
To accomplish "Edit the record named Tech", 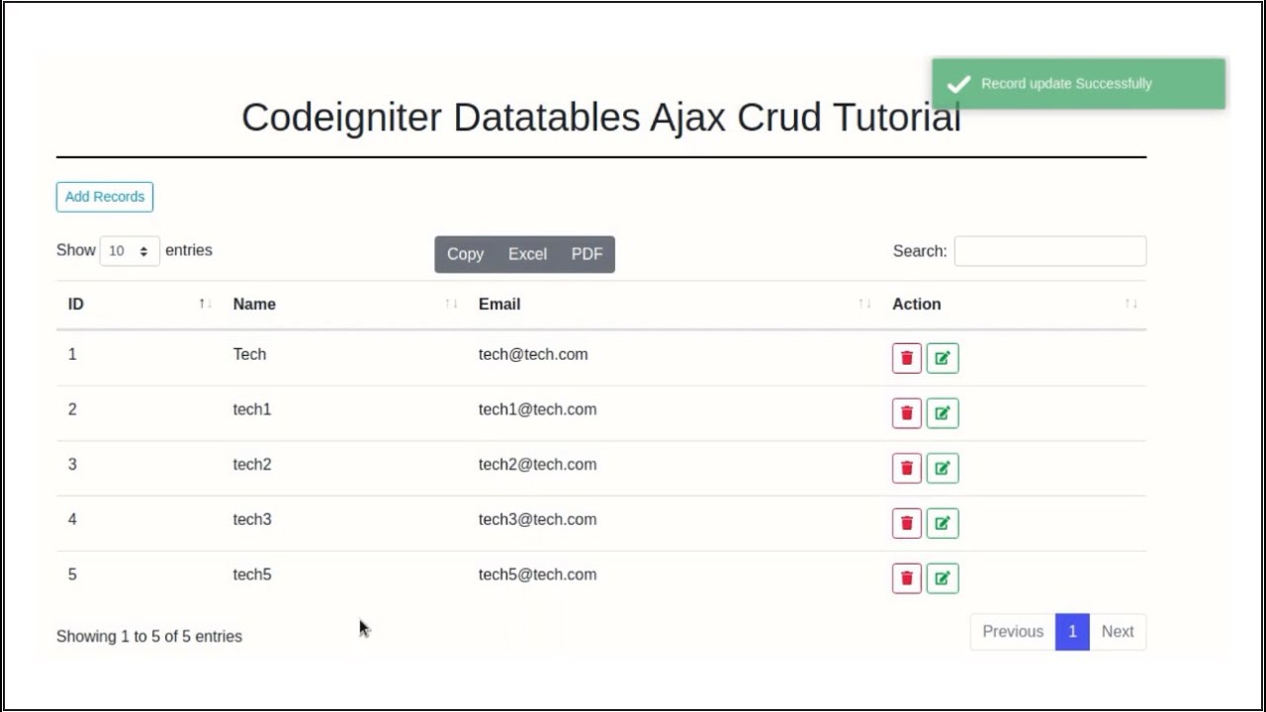I will (x=943, y=358).
